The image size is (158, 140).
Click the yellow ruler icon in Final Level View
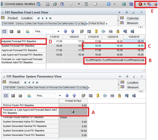pyautogui.click(x=96, y=31)
